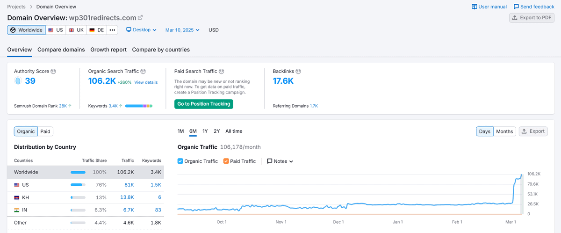Click the chart Export button

click(x=533, y=131)
